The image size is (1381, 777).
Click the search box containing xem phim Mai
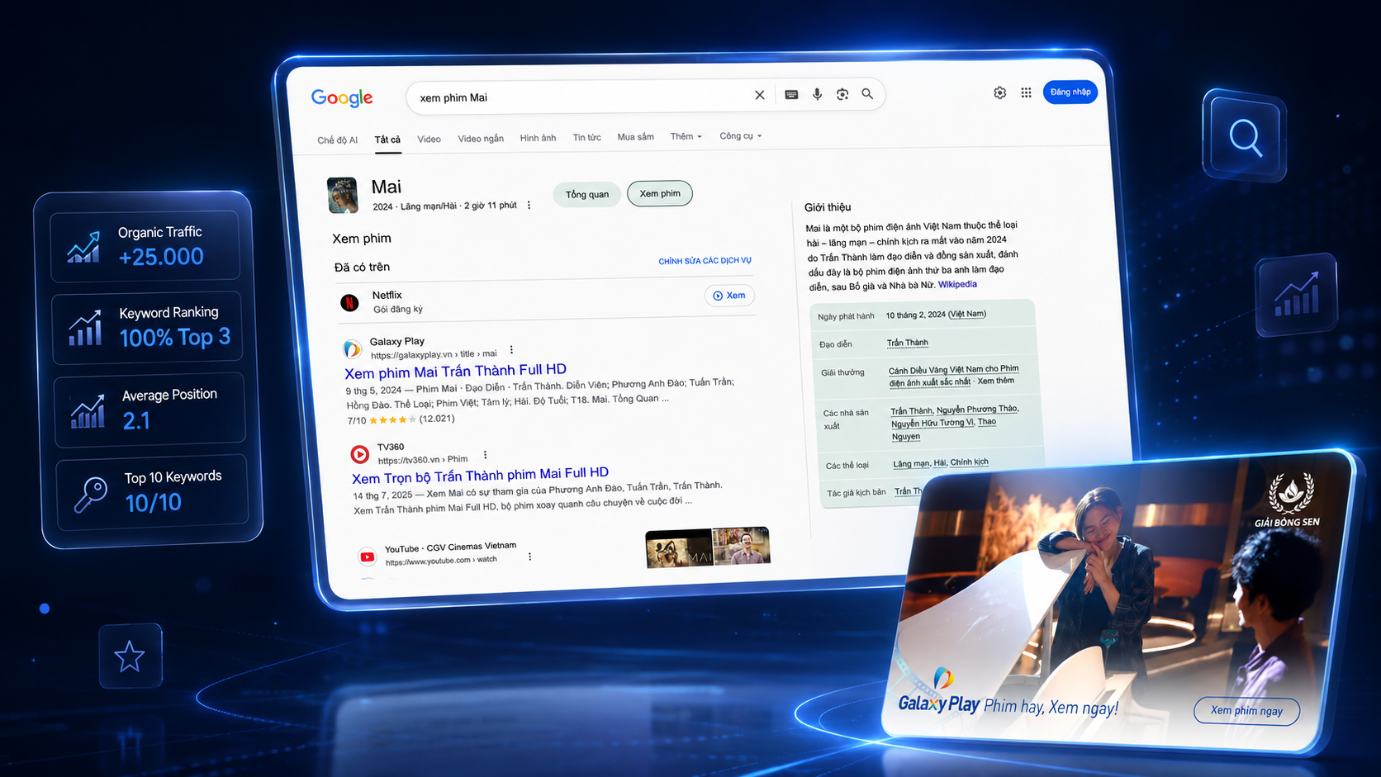[645, 96]
